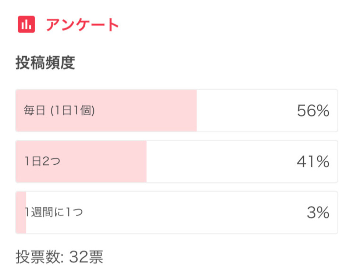This screenshot has width=353, height=275.
Task: Click the 41% result percentage
Action: coord(313,161)
